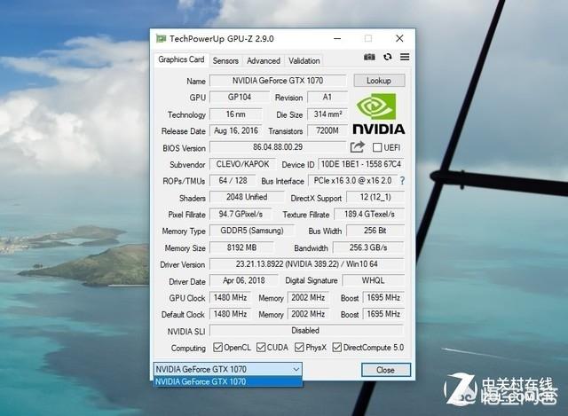Click GPU Clock row Boost 1695 MHz
The width and height of the screenshot is (568, 416).
click(x=383, y=298)
